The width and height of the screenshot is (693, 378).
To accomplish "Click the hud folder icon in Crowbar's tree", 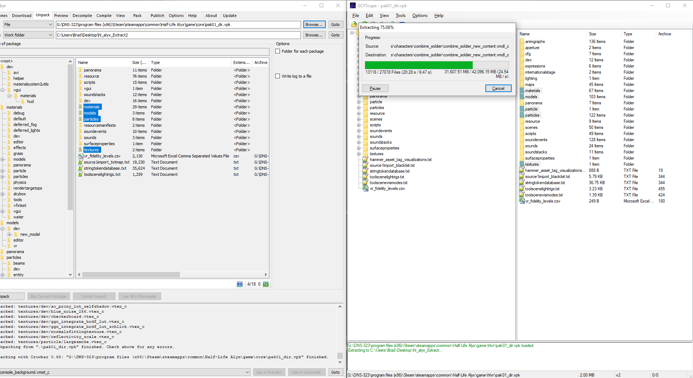I will click(23, 101).
